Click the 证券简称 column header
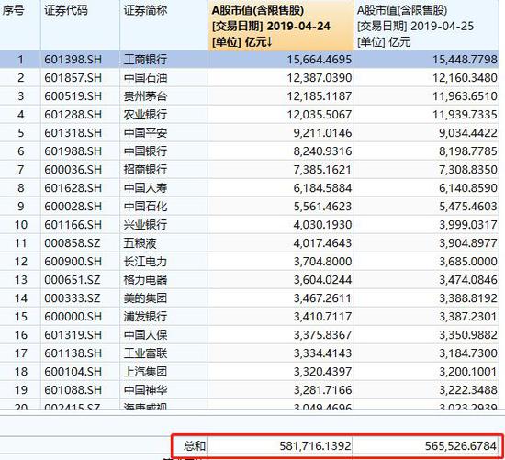 [164, 25]
